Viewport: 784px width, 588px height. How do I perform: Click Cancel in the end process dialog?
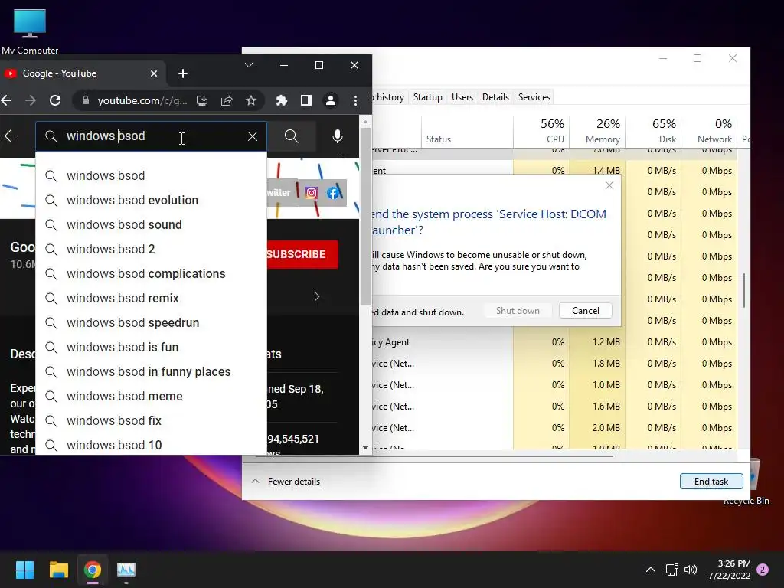[x=586, y=311]
